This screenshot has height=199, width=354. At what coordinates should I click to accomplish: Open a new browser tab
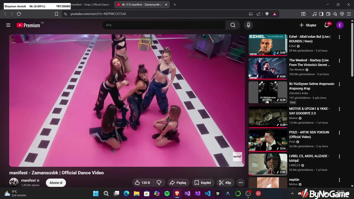175,5
